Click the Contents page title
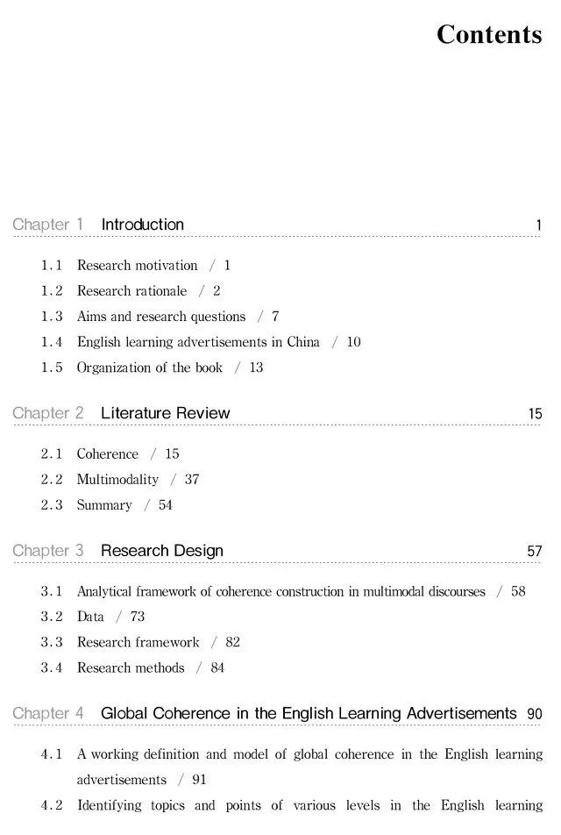Image resolution: width=561 pixels, height=835 pixels. point(489,35)
